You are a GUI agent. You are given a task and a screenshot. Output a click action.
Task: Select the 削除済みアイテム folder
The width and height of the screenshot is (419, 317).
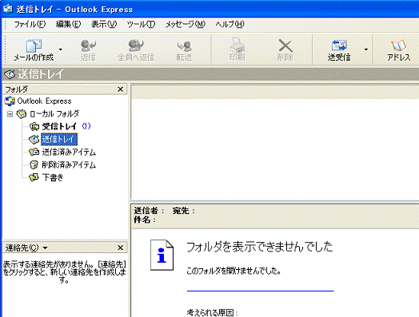coord(69,165)
